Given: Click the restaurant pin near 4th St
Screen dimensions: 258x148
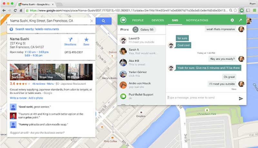Looking at the screenshot, I should 102,127.
